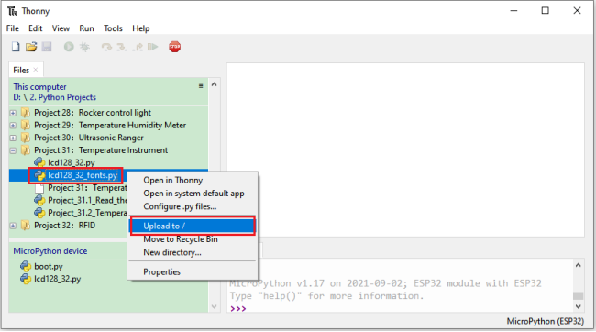
Task: Click the boot.py Python file icon
Action: (26, 266)
